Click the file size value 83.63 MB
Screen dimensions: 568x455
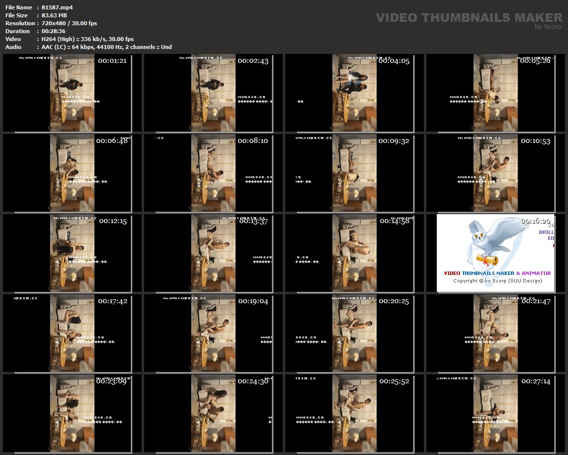point(54,15)
